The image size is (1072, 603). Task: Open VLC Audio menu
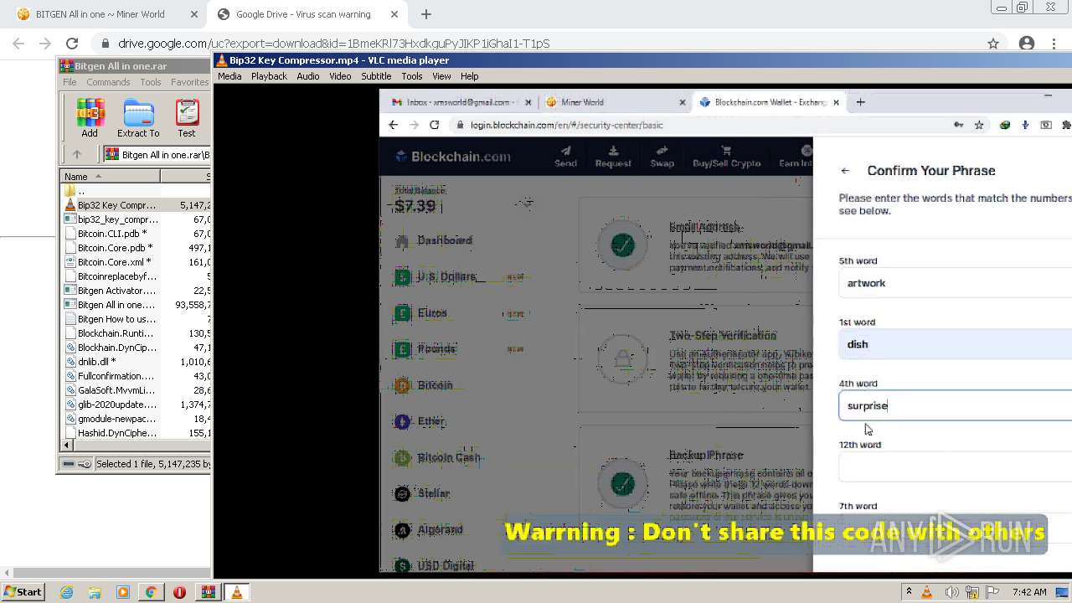coord(308,76)
